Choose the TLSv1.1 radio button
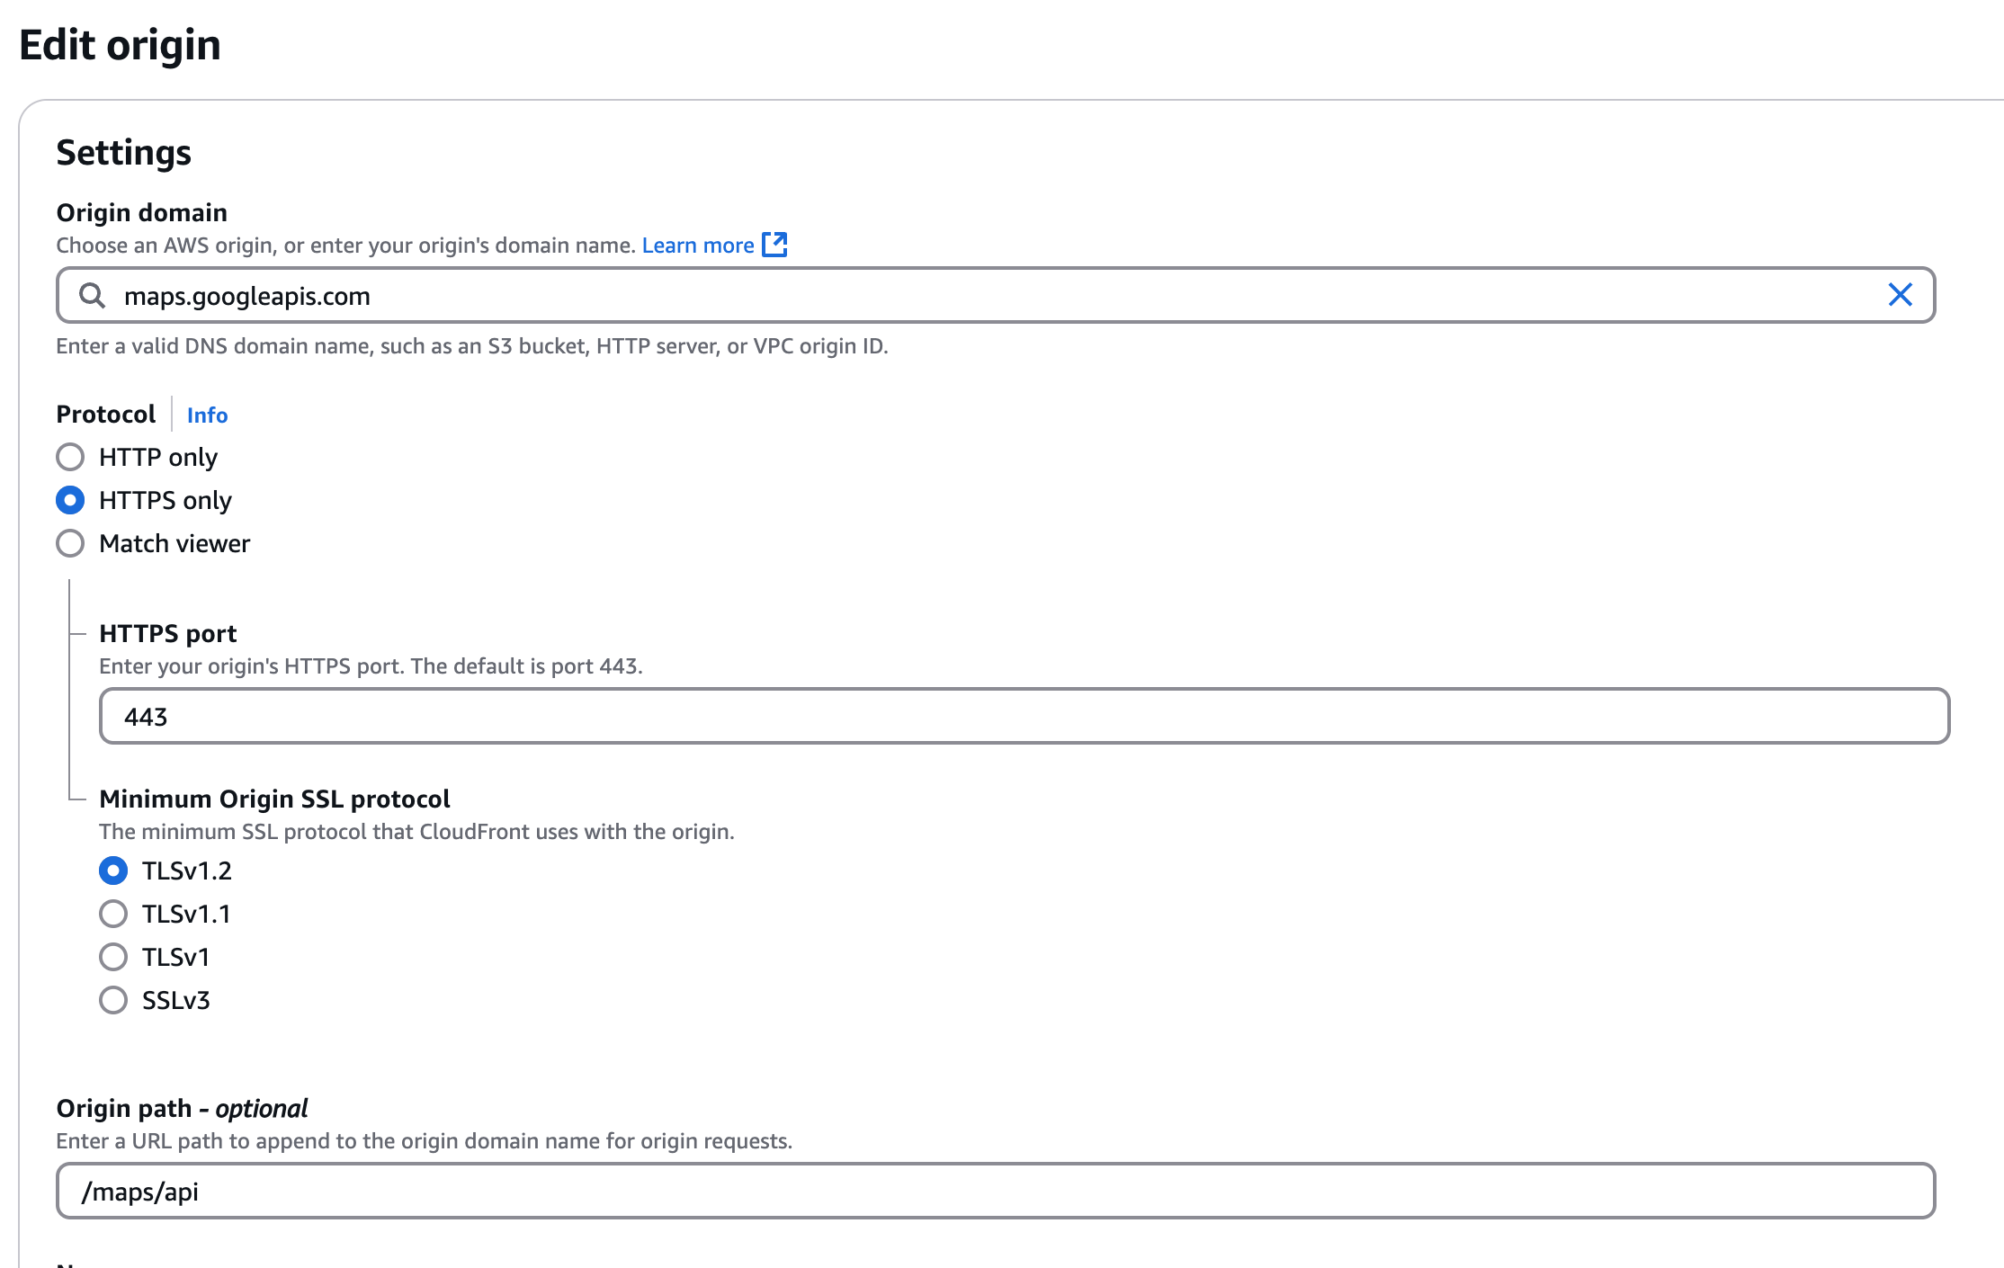Image resolution: width=2004 pixels, height=1268 pixels. click(113, 914)
